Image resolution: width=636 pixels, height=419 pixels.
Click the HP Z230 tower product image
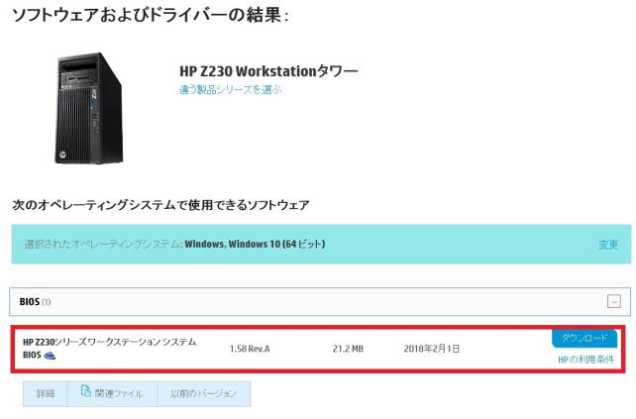coord(89,108)
